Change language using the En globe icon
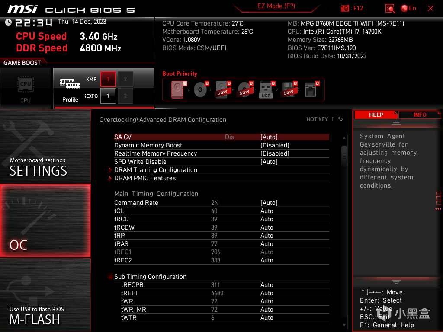The height and width of the screenshot is (332, 443). 408,9
